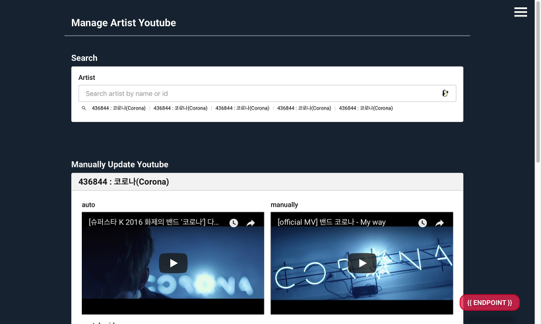Image resolution: width=541 pixels, height=324 pixels.
Task: Select first recent search 436844 Corona
Action: point(119,108)
